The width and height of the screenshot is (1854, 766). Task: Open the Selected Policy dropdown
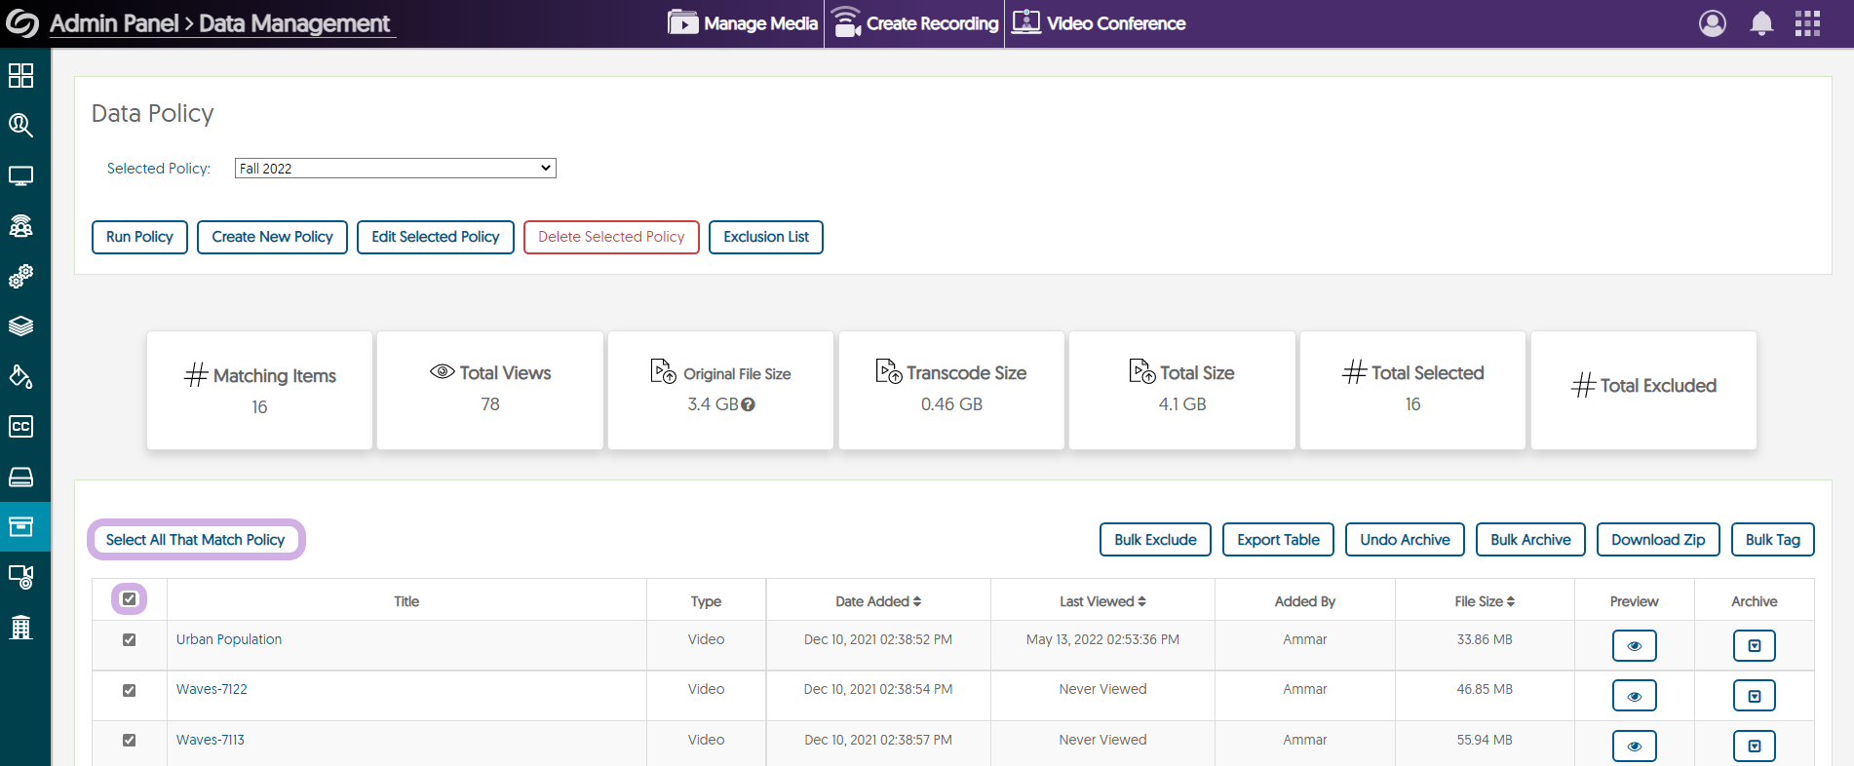[x=395, y=169]
